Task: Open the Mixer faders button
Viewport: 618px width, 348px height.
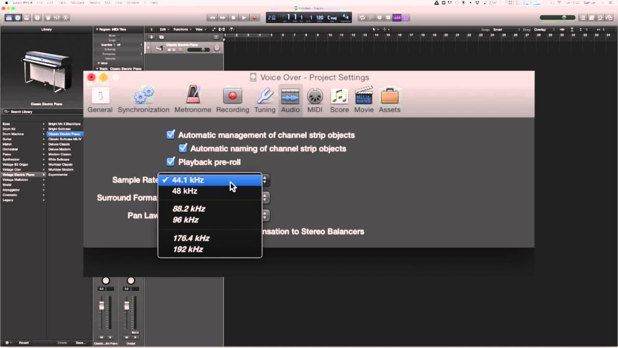Action: pos(56,18)
